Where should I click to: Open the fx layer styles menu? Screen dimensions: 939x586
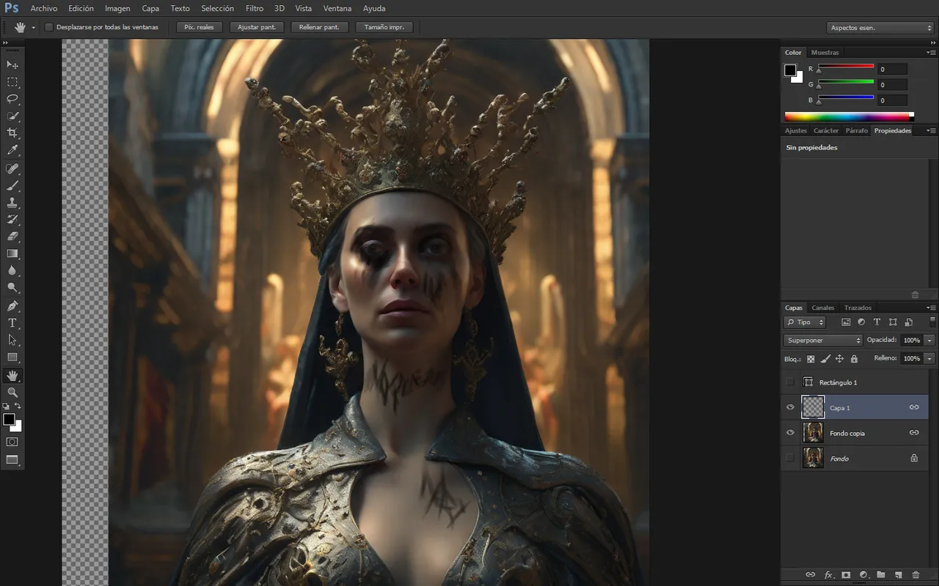click(x=829, y=575)
